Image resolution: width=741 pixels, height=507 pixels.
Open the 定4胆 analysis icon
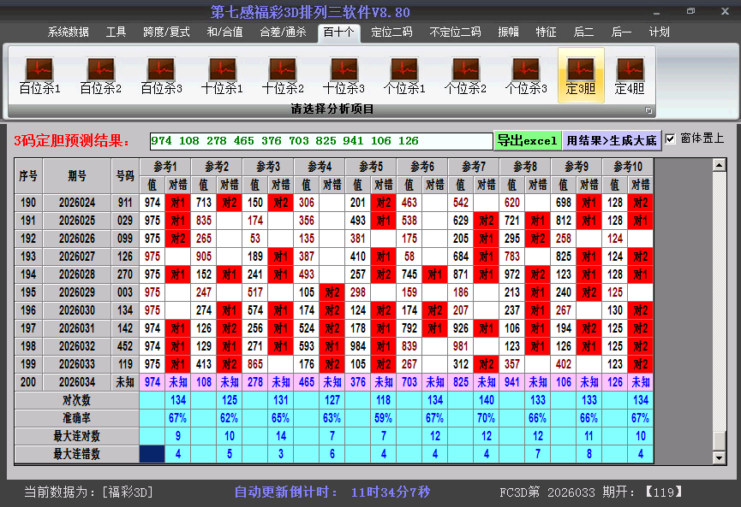(630, 75)
